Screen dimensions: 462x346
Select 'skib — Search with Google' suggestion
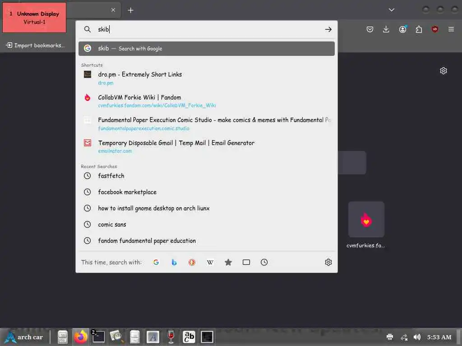pyautogui.click(x=207, y=49)
